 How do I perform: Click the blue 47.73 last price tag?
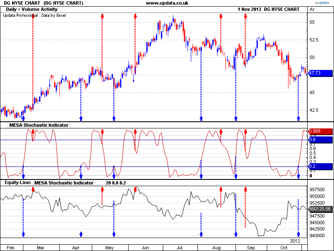click(x=320, y=72)
